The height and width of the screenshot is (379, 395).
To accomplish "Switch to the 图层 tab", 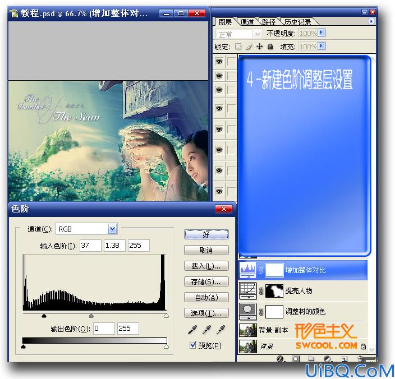I will coord(225,22).
